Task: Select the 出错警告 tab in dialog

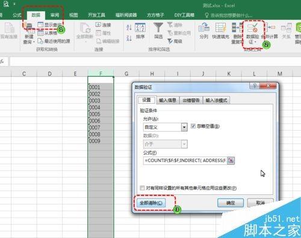Action: click(x=191, y=100)
